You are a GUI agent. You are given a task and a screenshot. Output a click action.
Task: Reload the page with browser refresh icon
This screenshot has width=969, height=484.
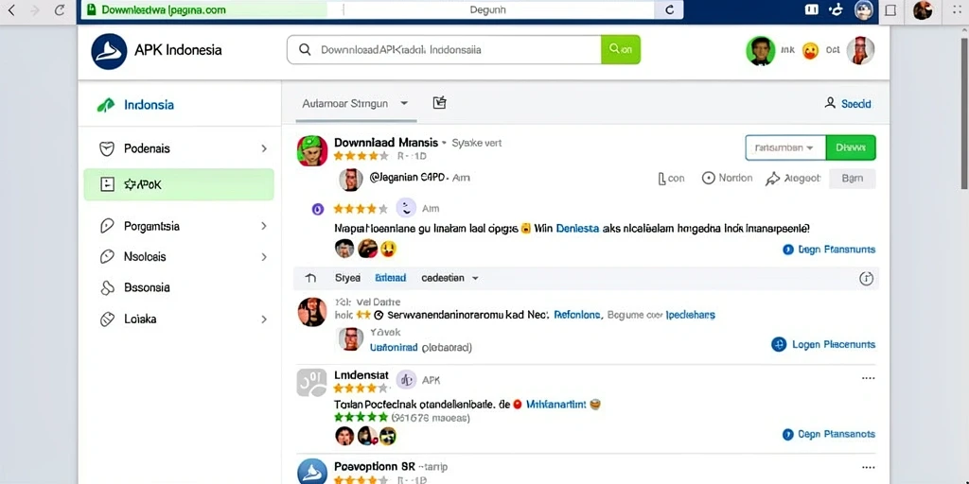(x=60, y=9)
